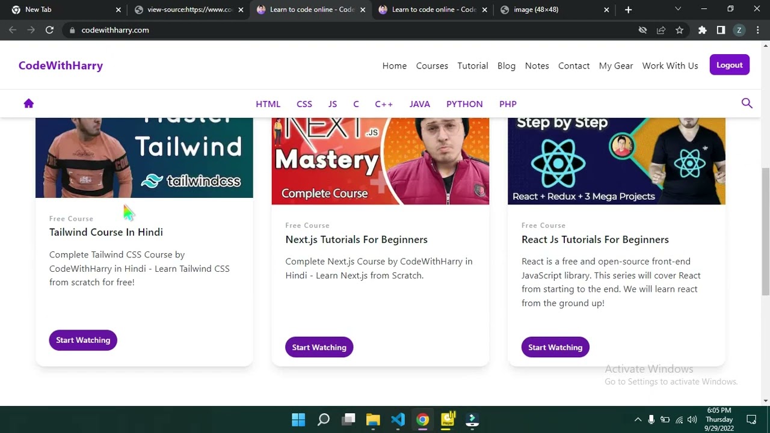Open the yellow player app on taskbar
Image resolution: width=770 pixels, height=433 pixels.
448,419
